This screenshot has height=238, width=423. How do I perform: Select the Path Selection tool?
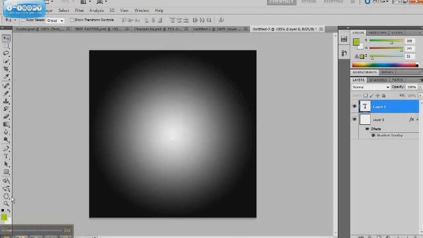[x=6, y=165]
